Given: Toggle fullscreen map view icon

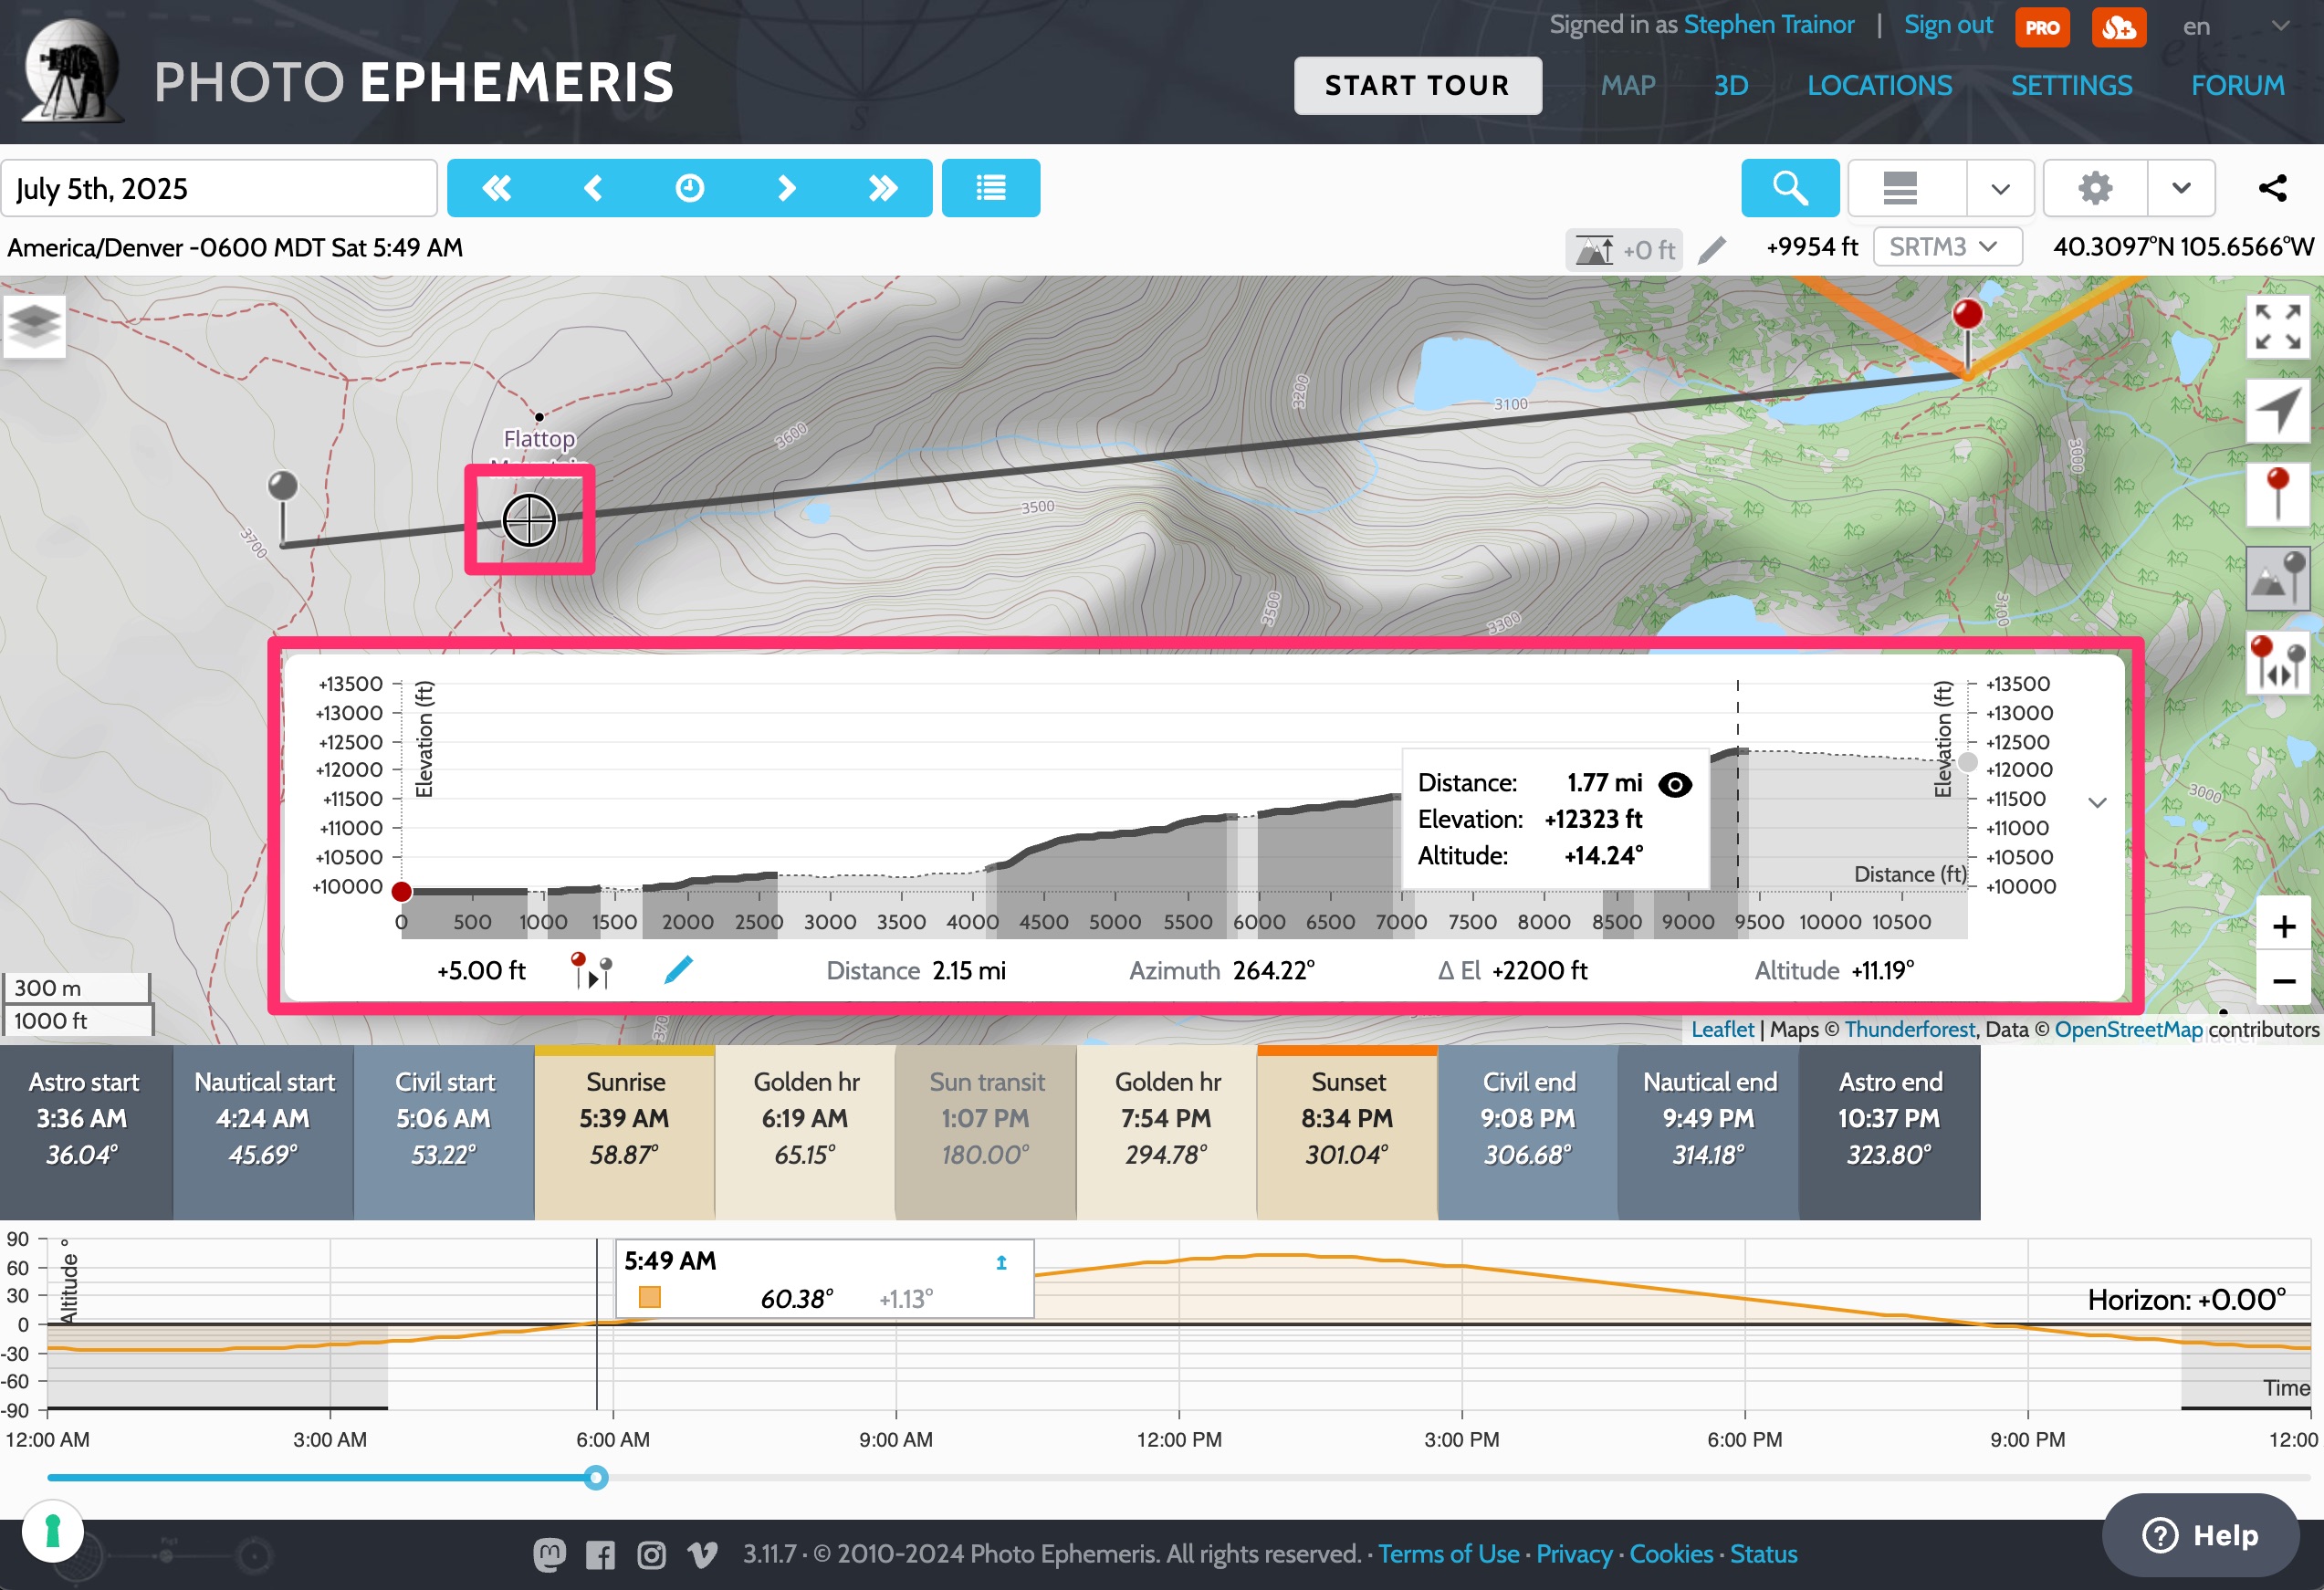Looking at the screenshot, I should pos(2277,327).
